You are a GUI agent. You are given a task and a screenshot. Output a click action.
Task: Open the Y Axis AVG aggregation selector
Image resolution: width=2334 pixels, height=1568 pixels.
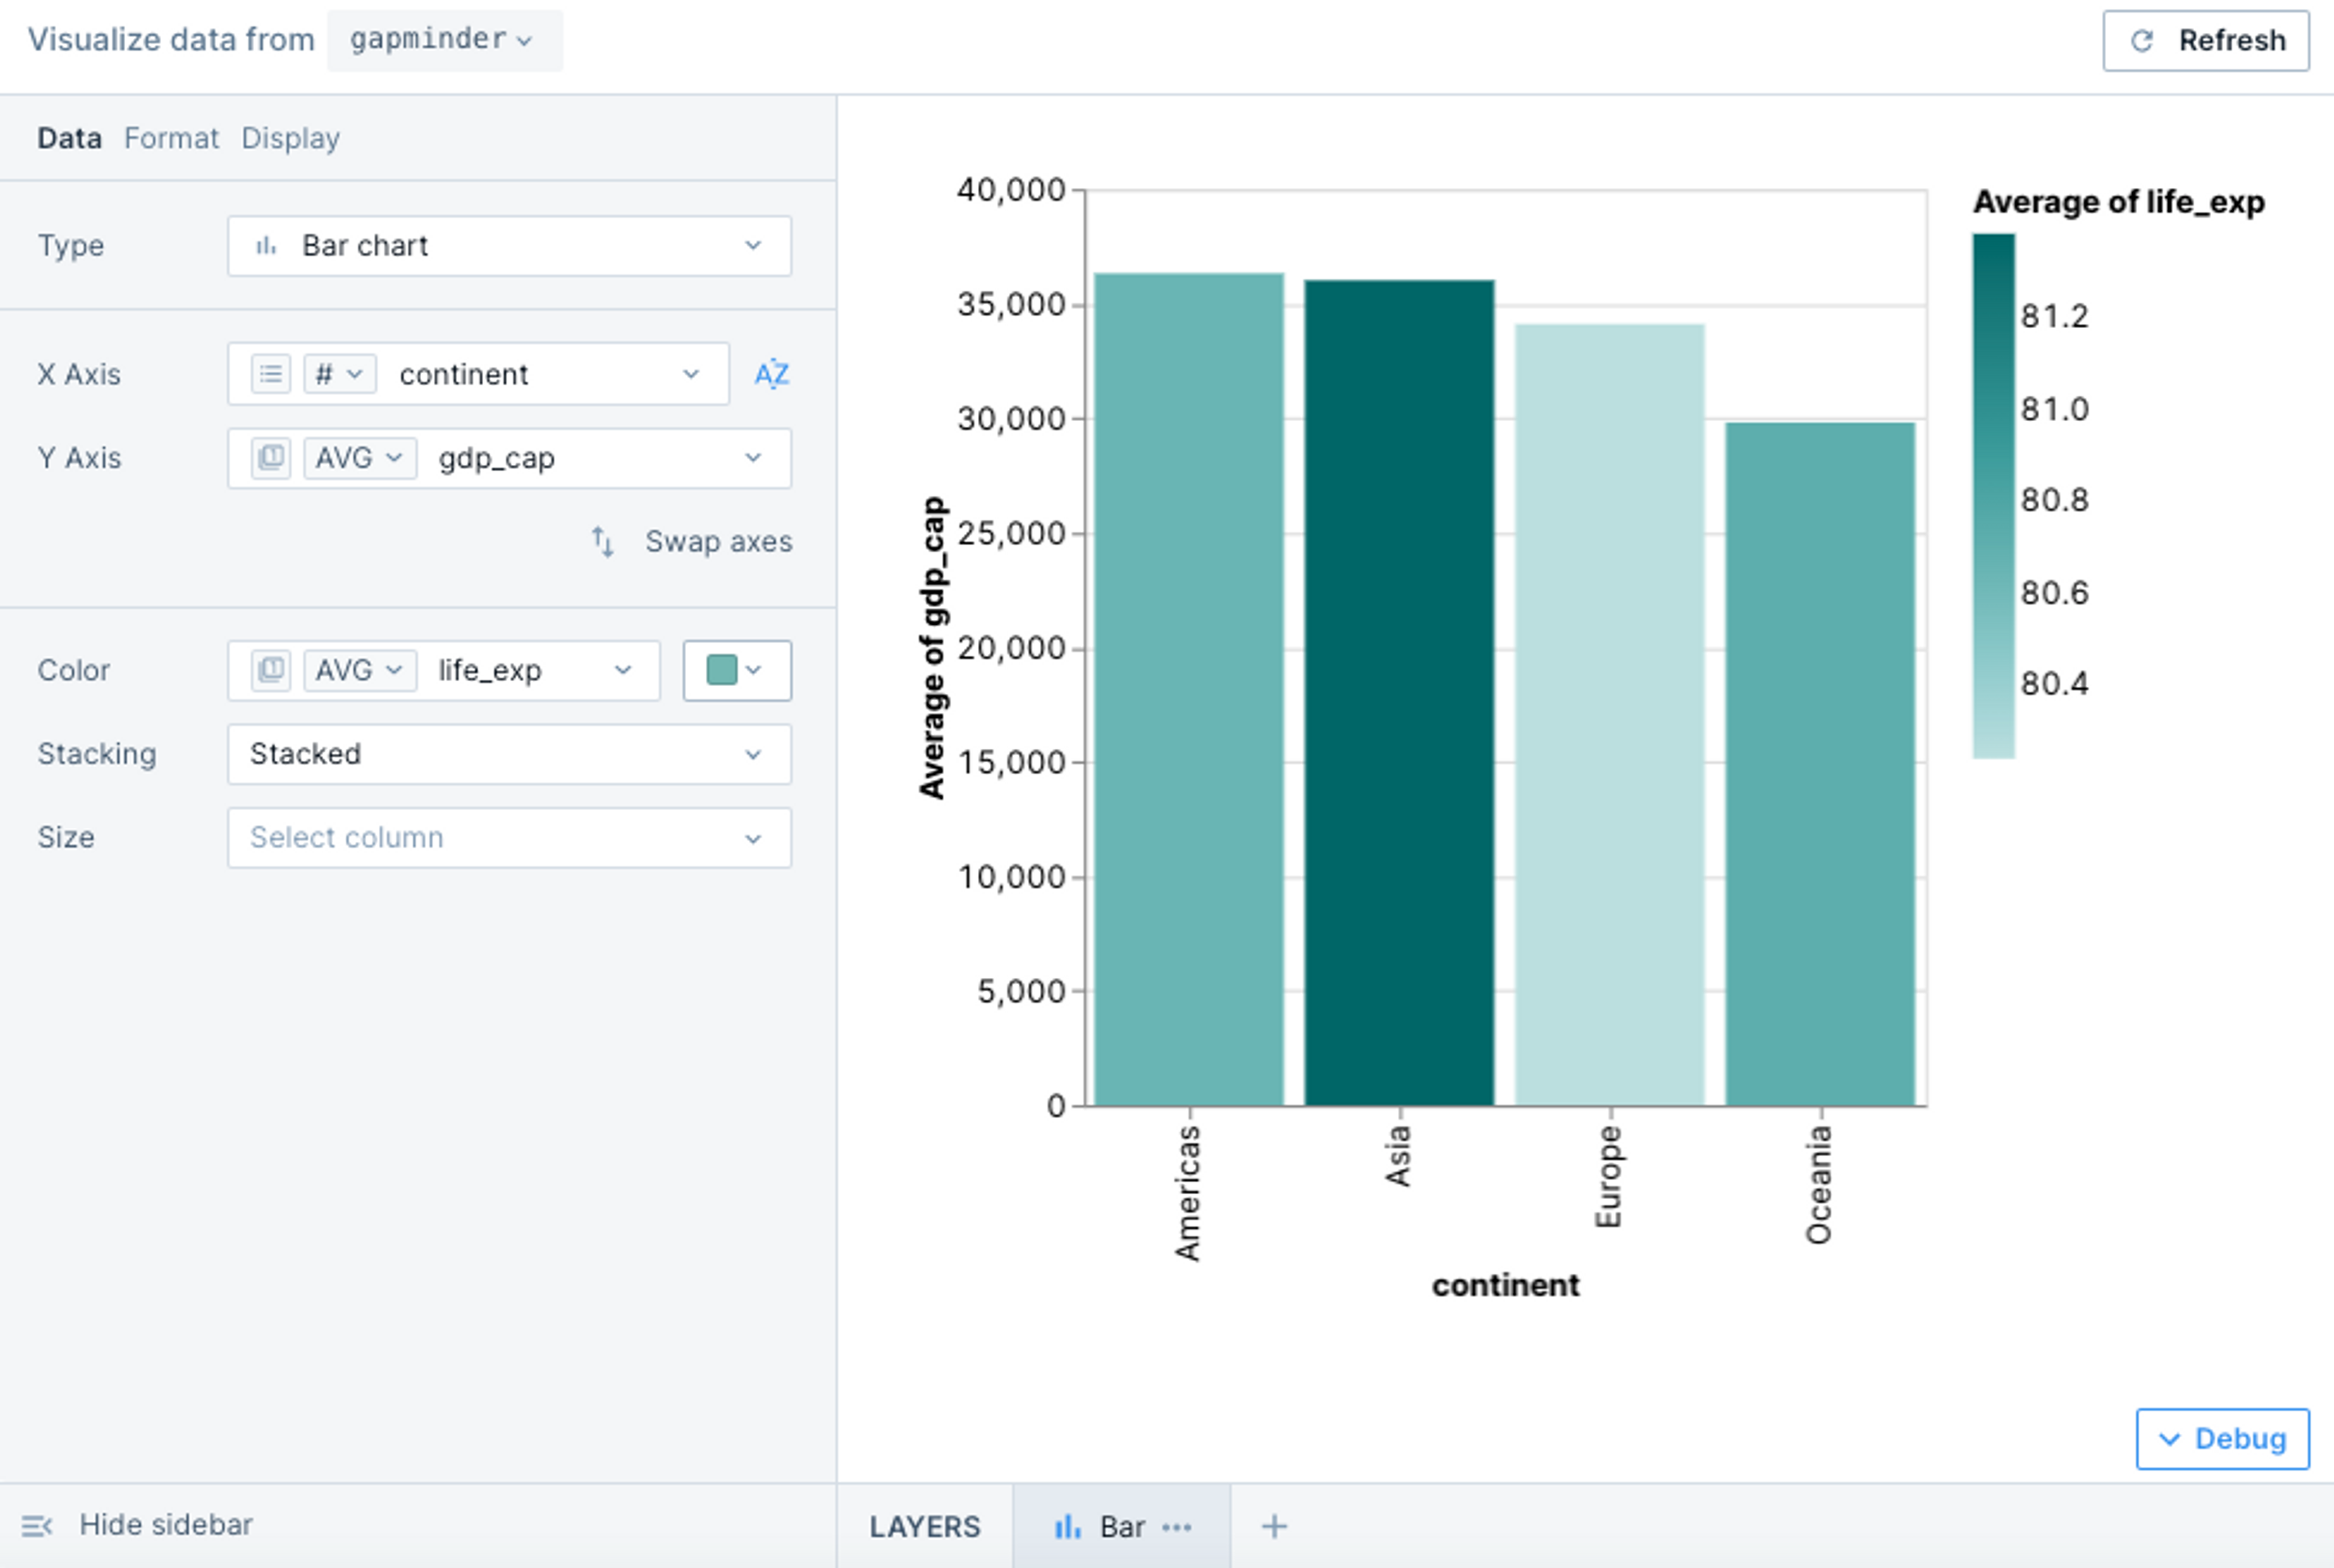click(359, 458)
